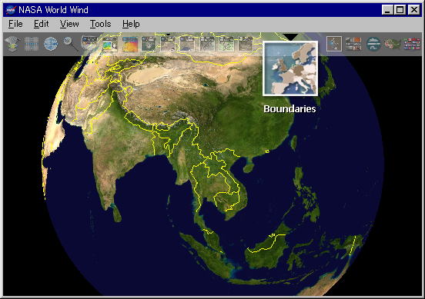Open the Tools menu
The image size is (425, 299).
[101, 24]
